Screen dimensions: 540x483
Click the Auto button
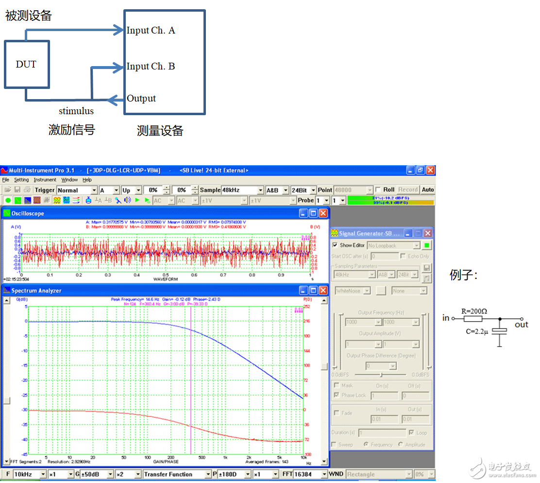point(428,190)
